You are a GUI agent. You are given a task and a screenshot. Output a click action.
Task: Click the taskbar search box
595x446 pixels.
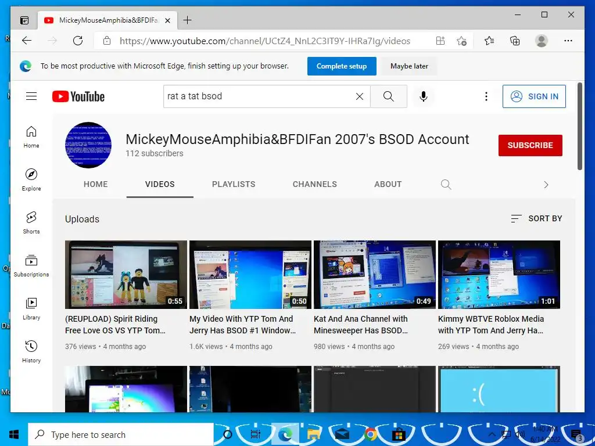pos(121,434)
